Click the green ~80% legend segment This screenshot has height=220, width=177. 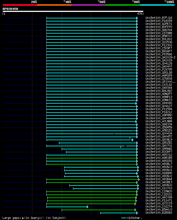coord(123,5)
